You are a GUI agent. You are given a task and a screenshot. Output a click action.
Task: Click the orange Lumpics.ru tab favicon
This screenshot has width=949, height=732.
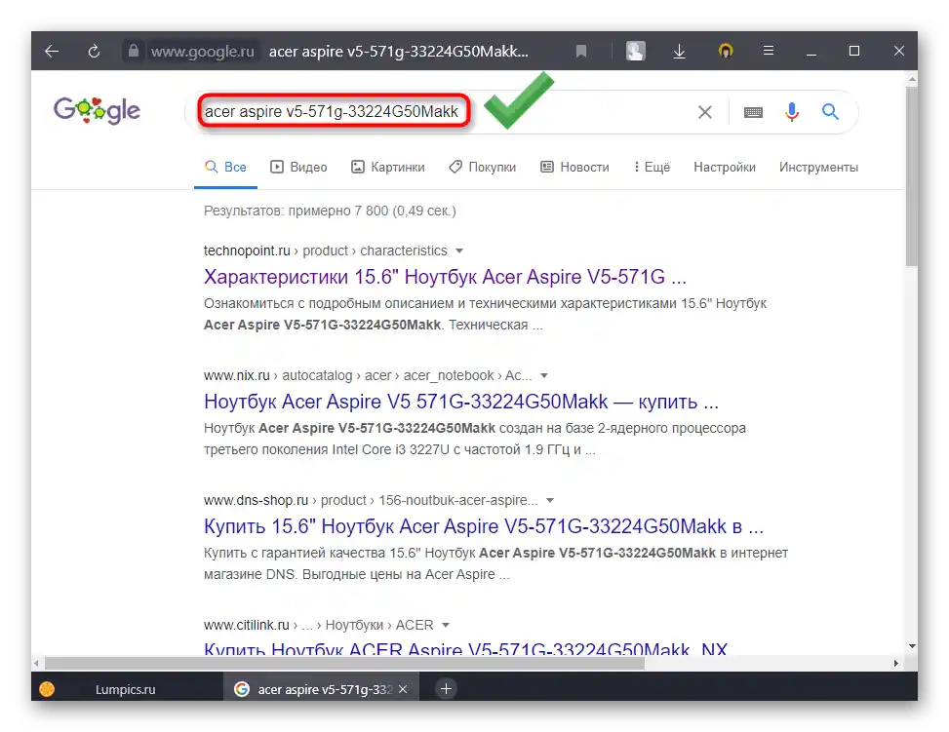pyautogui.click(x=47, y=689)
